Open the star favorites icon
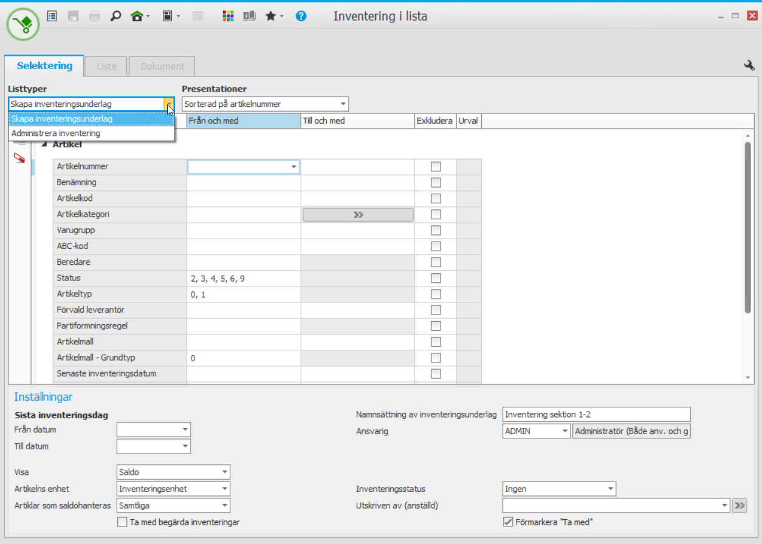Screen dimensions: 762x544 (271, 16)
